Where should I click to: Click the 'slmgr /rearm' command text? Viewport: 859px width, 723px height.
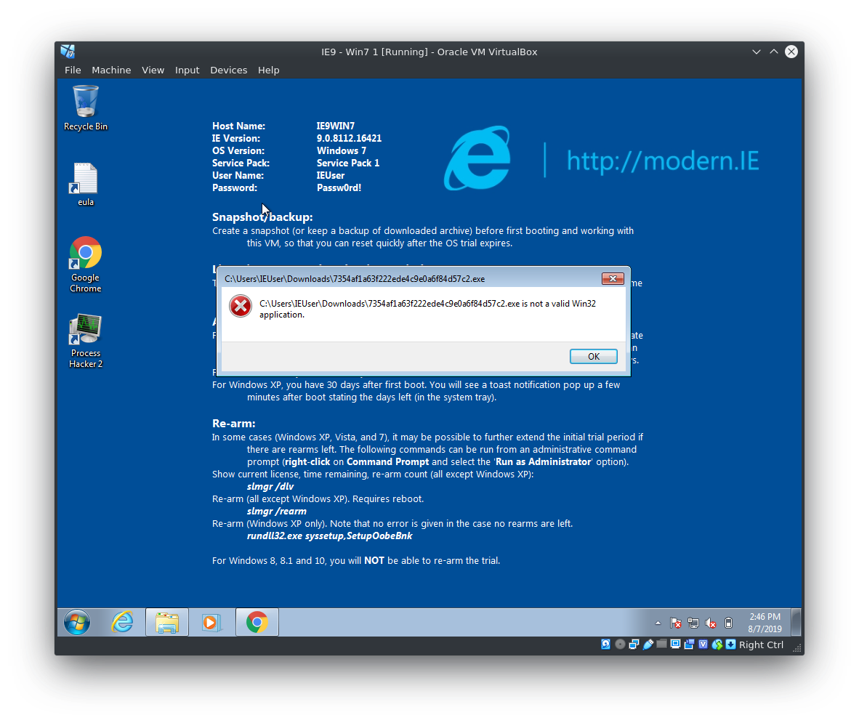pos(277,511)
